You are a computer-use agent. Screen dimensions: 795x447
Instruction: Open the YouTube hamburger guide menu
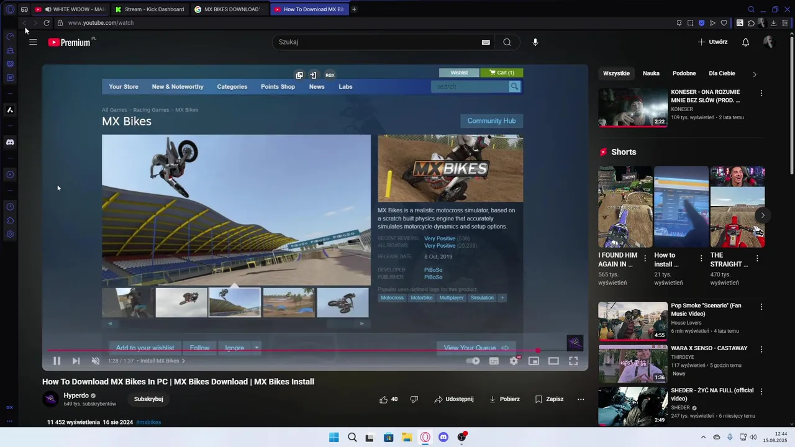33,42
